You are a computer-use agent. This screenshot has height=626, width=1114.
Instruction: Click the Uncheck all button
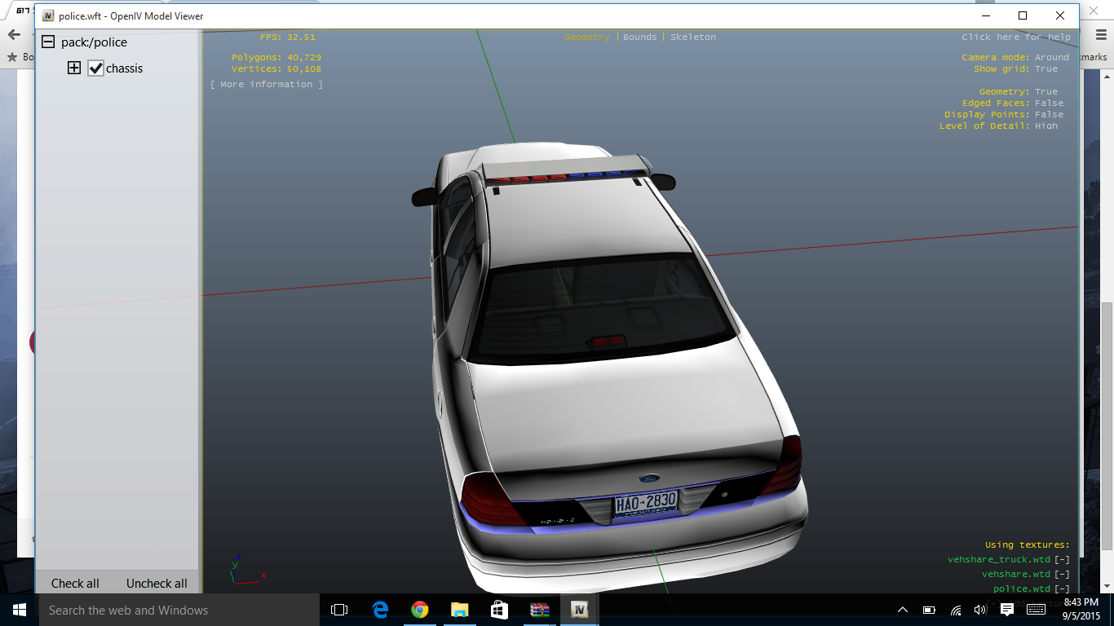[x=157, y=584]
